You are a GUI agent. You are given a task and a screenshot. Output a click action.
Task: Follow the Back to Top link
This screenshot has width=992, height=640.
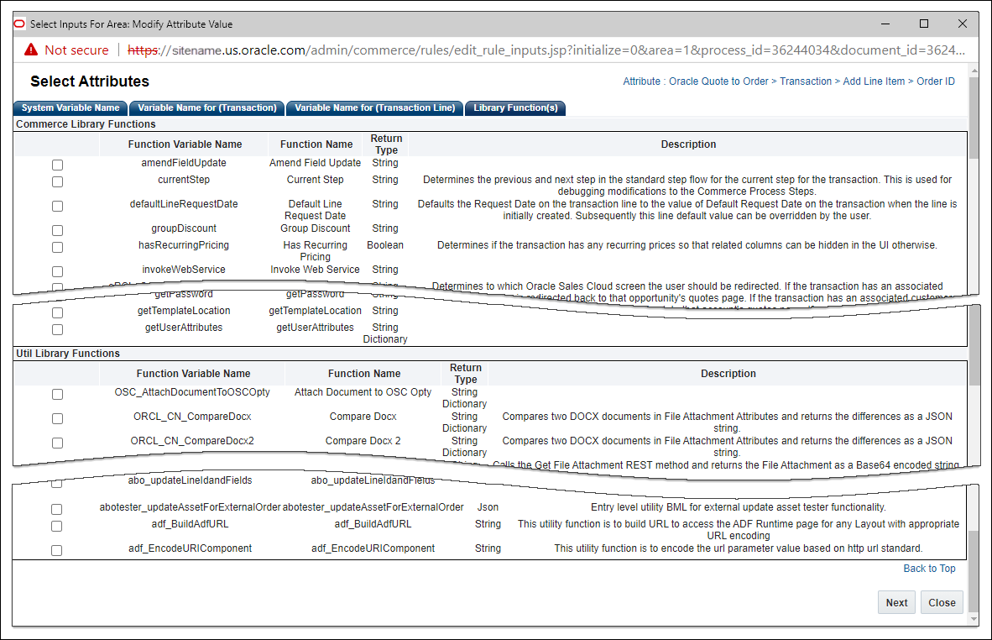[x=929, y=569]
